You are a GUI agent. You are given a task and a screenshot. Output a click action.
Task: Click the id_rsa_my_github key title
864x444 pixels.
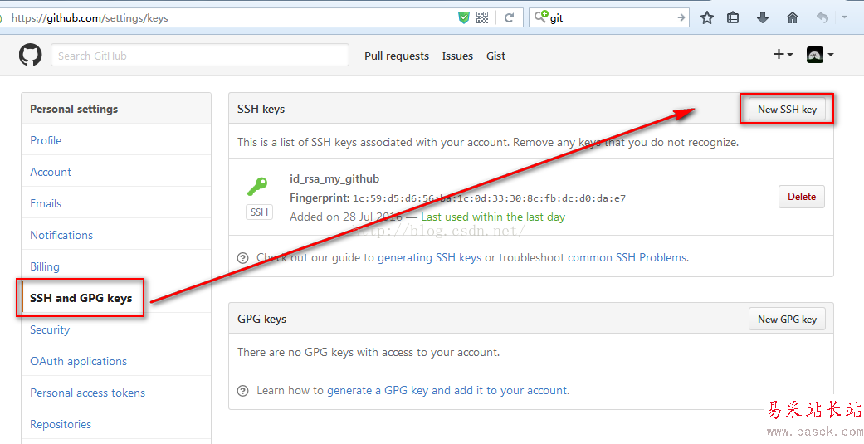[334, 178]
